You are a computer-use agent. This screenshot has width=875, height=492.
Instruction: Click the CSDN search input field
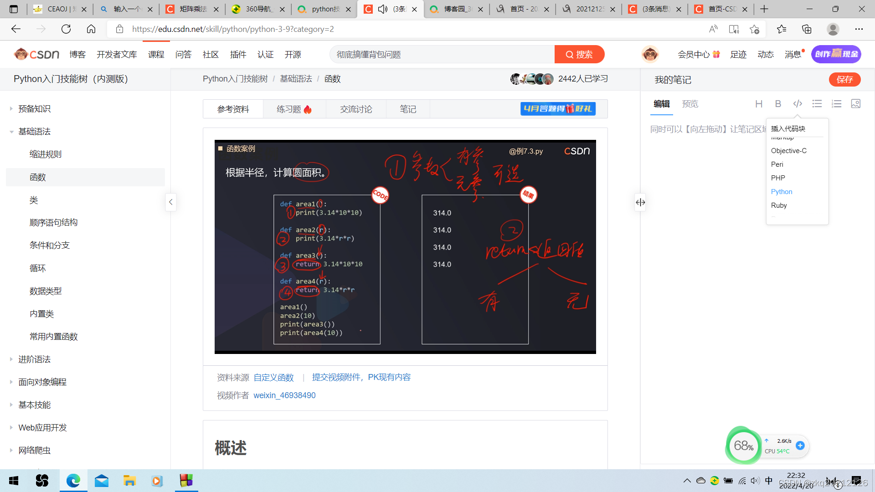click(x=442, y=55)
